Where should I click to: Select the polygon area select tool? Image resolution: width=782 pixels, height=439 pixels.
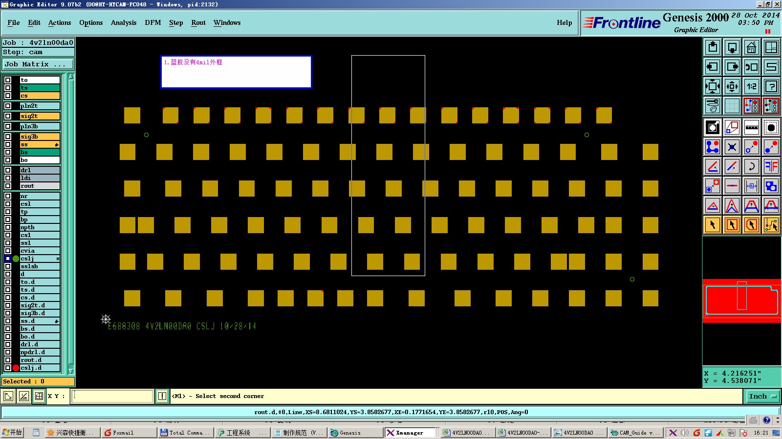(752, 225)
